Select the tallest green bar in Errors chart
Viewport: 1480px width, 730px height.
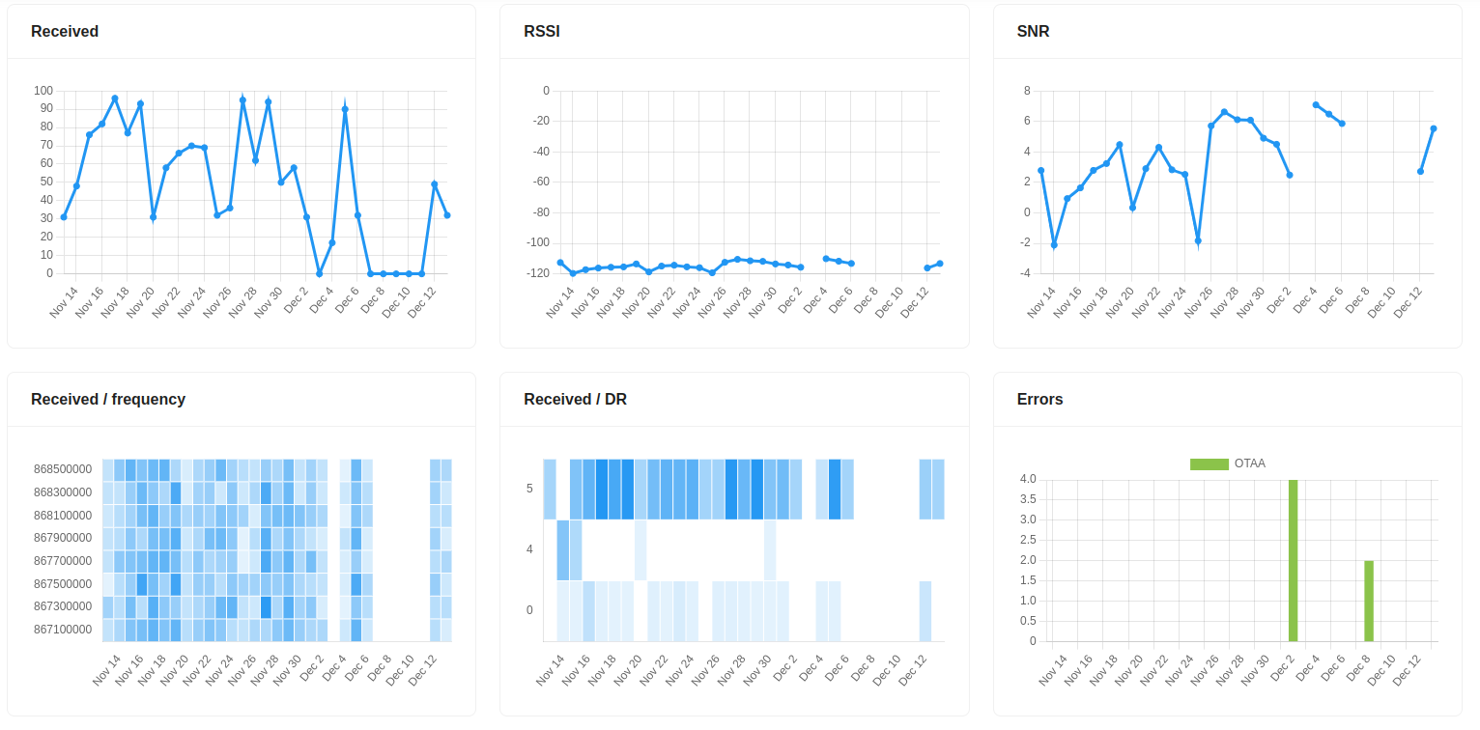(x=1293, y=560)
